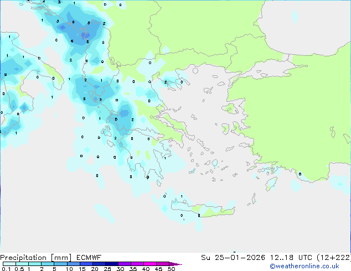
Task: Select the 45–50 mm legend color swatch
Action: point(163,264)
